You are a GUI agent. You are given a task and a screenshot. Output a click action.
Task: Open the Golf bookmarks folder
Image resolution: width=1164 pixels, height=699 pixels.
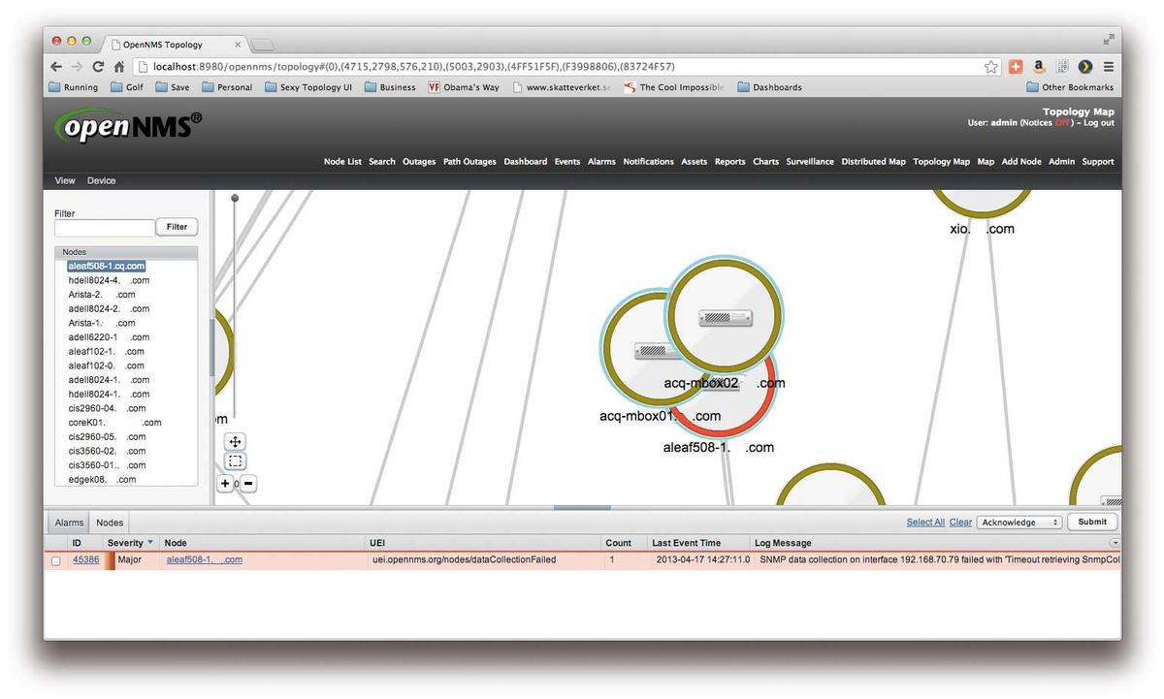tap(127, 87)
